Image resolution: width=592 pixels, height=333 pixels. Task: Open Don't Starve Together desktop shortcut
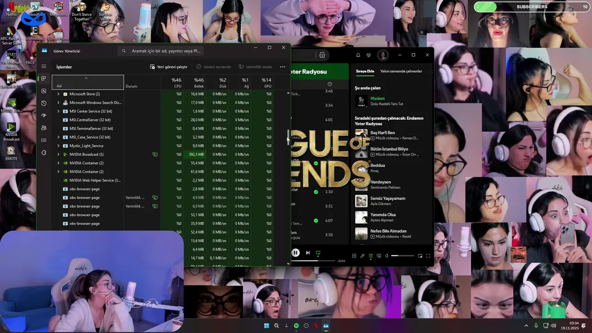pyautogui.click(x=81, y=11)
